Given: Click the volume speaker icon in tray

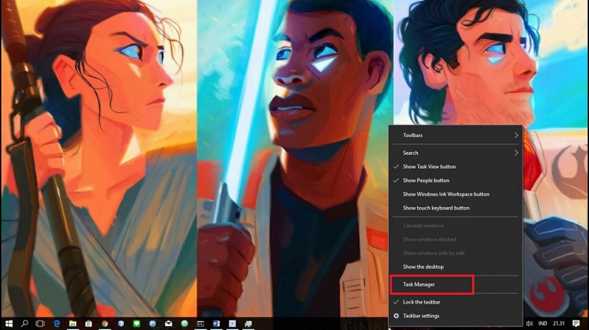Looking at the screenshot, I should pyautogui.click(x=529, y=324).
